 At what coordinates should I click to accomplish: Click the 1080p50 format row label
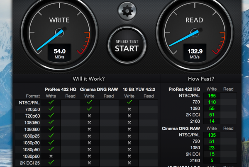pos(31,150)
